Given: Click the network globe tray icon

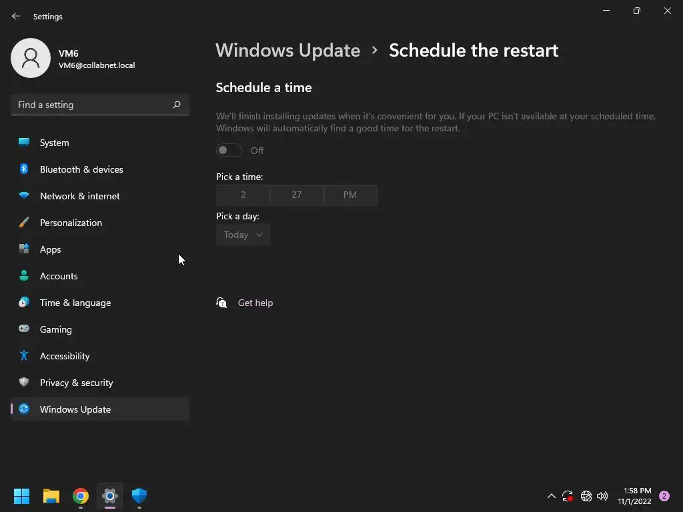Looking at the screenshot, I should point(586,496).
